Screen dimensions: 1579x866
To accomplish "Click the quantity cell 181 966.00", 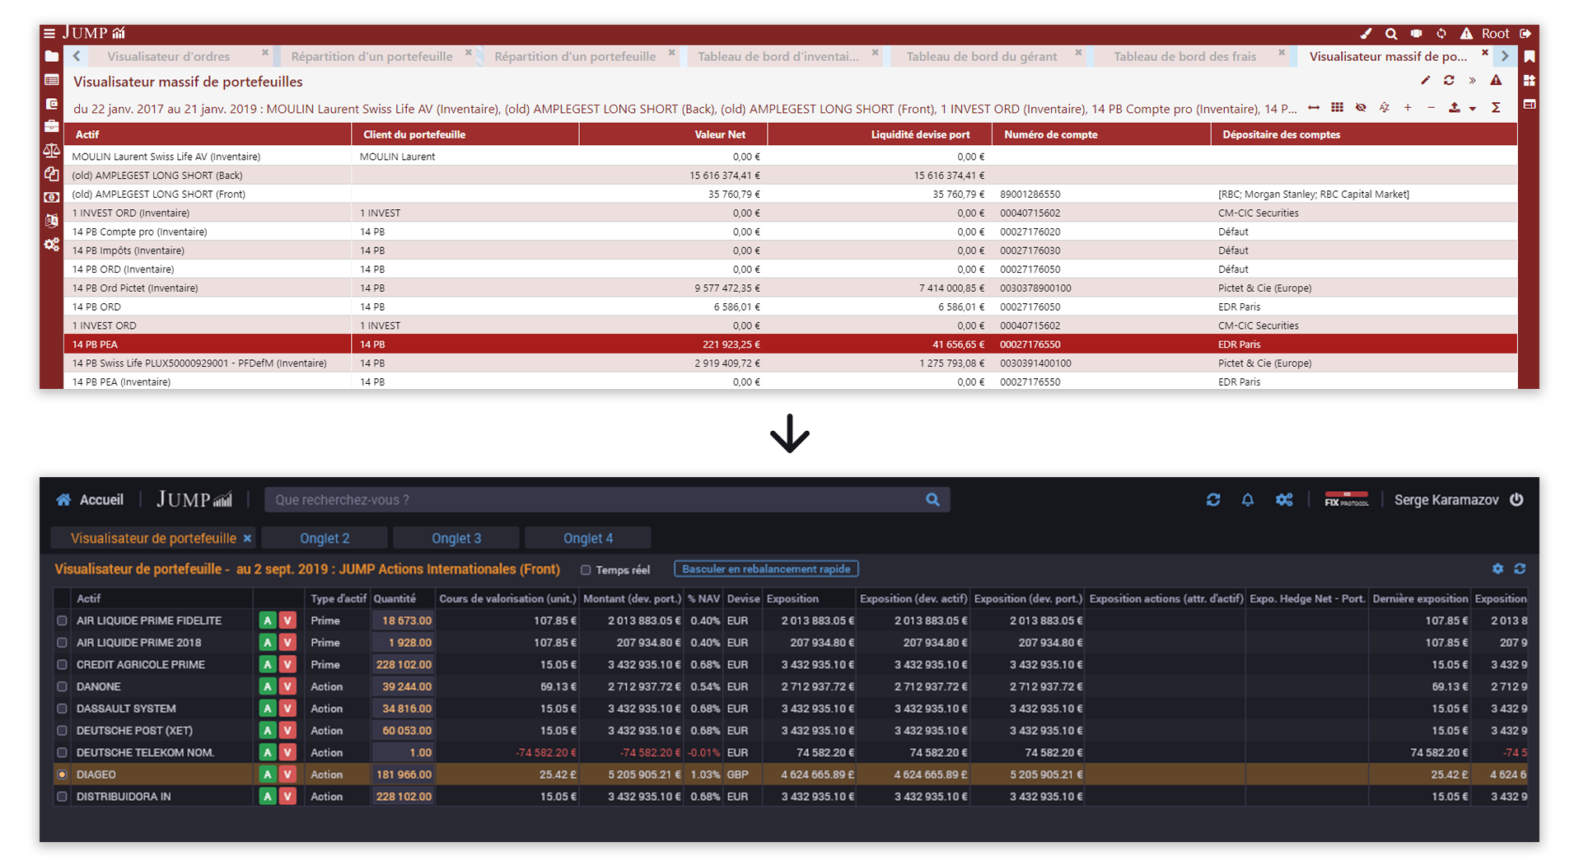I will click(404, 775).
